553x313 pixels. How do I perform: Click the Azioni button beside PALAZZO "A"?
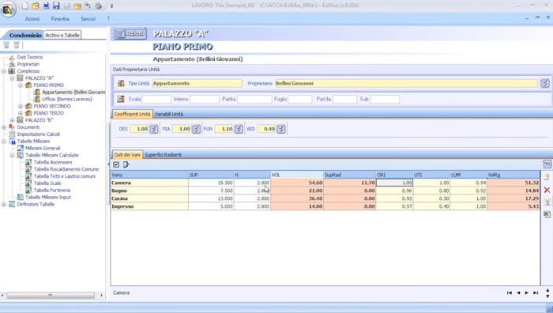(x=130, y=34)
